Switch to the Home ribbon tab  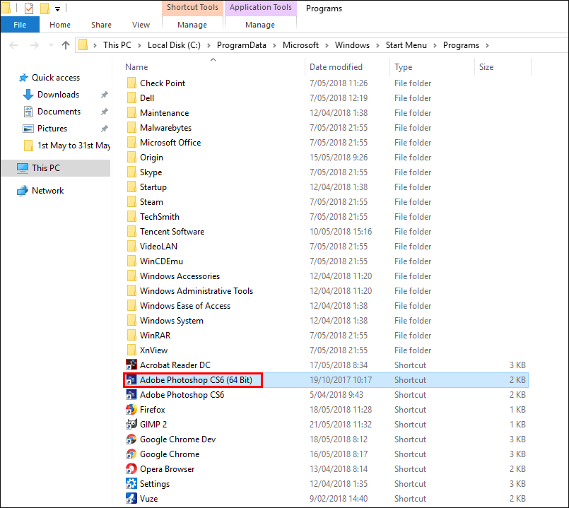click(x=60, y=25)
